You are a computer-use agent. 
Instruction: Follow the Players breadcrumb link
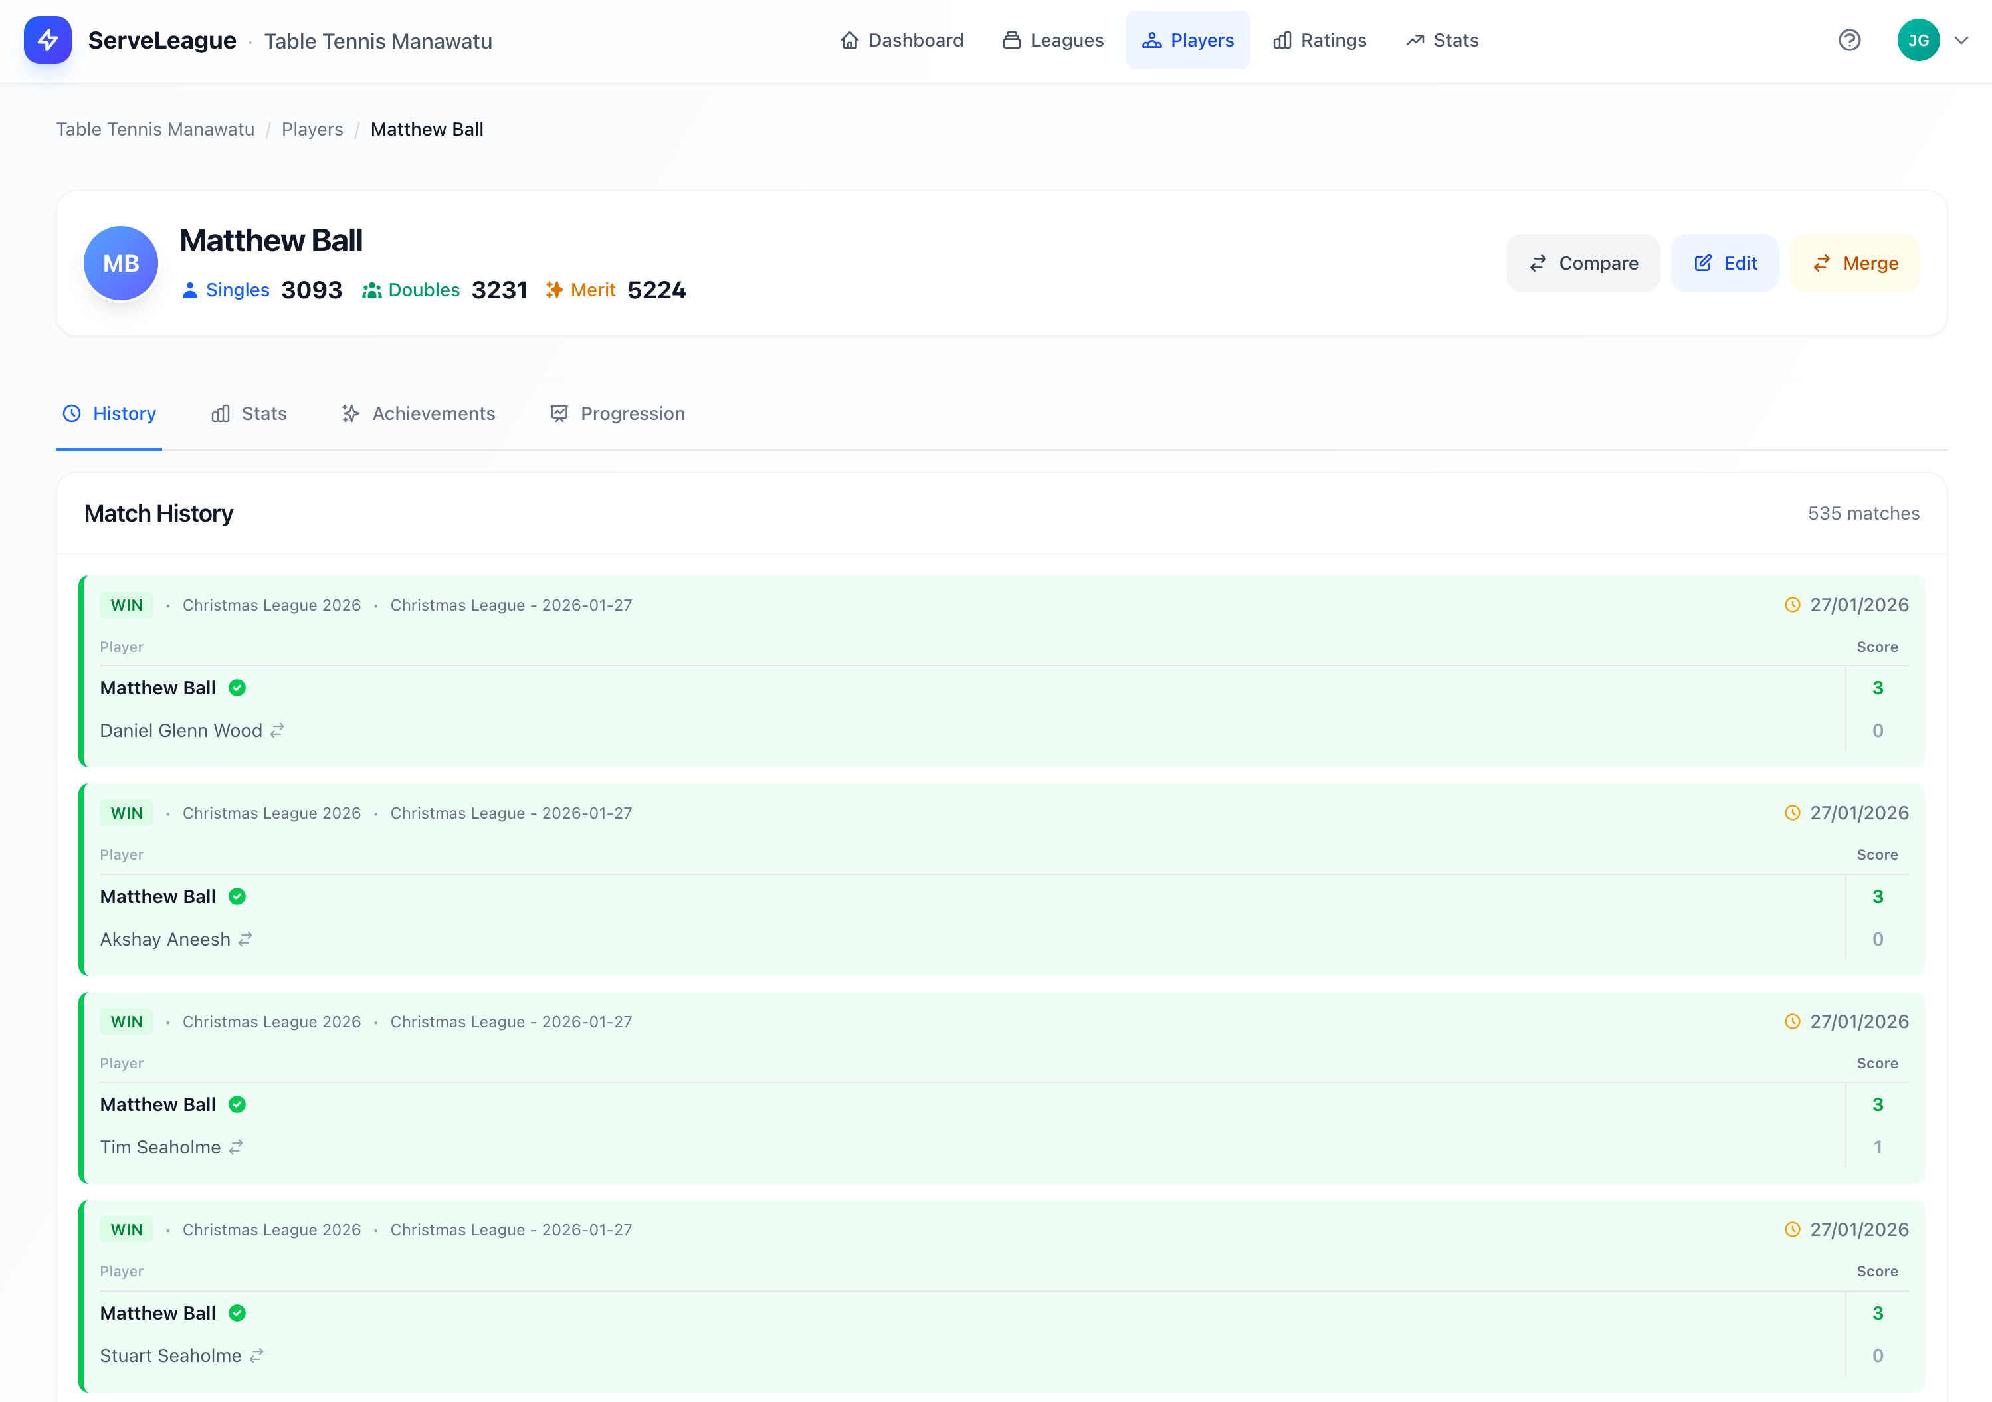coord(312,130)
